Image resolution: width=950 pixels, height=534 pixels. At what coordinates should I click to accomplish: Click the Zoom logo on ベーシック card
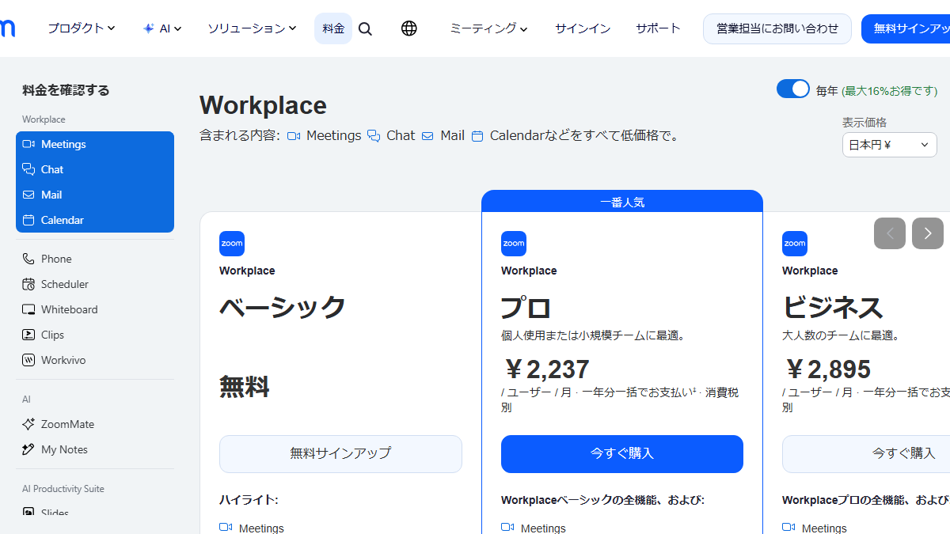tap(232, 244)
